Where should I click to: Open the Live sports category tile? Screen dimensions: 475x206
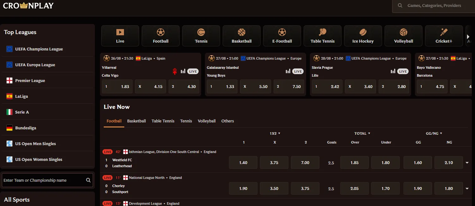[120, 36]
